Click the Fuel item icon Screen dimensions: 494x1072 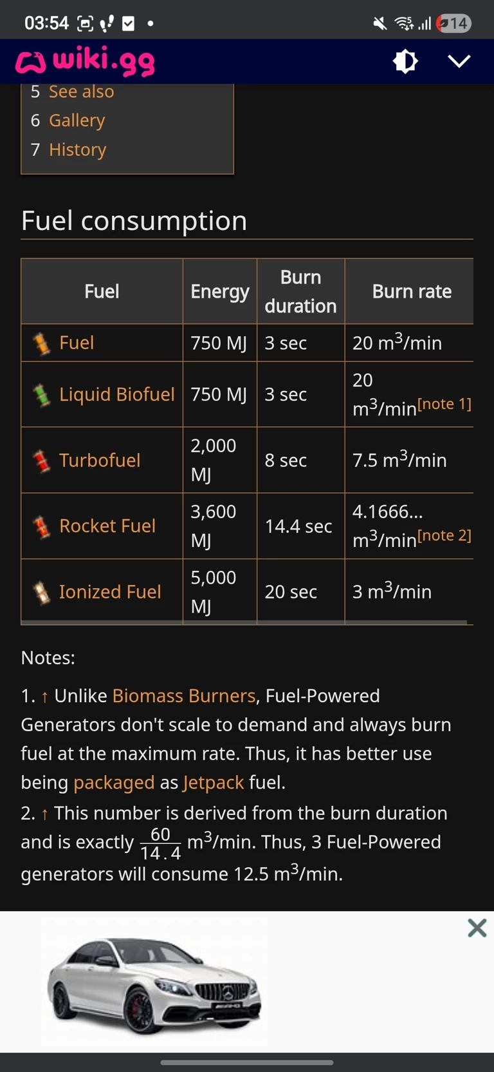[x=42, y=343]
